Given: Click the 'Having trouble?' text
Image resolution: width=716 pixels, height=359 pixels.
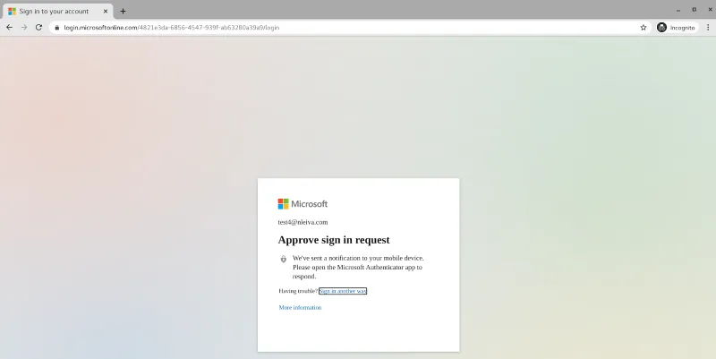Looking at the screenshot, I should [298, 291].
